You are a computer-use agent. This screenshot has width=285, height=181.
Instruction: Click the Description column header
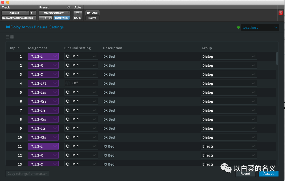coord(113,48)
